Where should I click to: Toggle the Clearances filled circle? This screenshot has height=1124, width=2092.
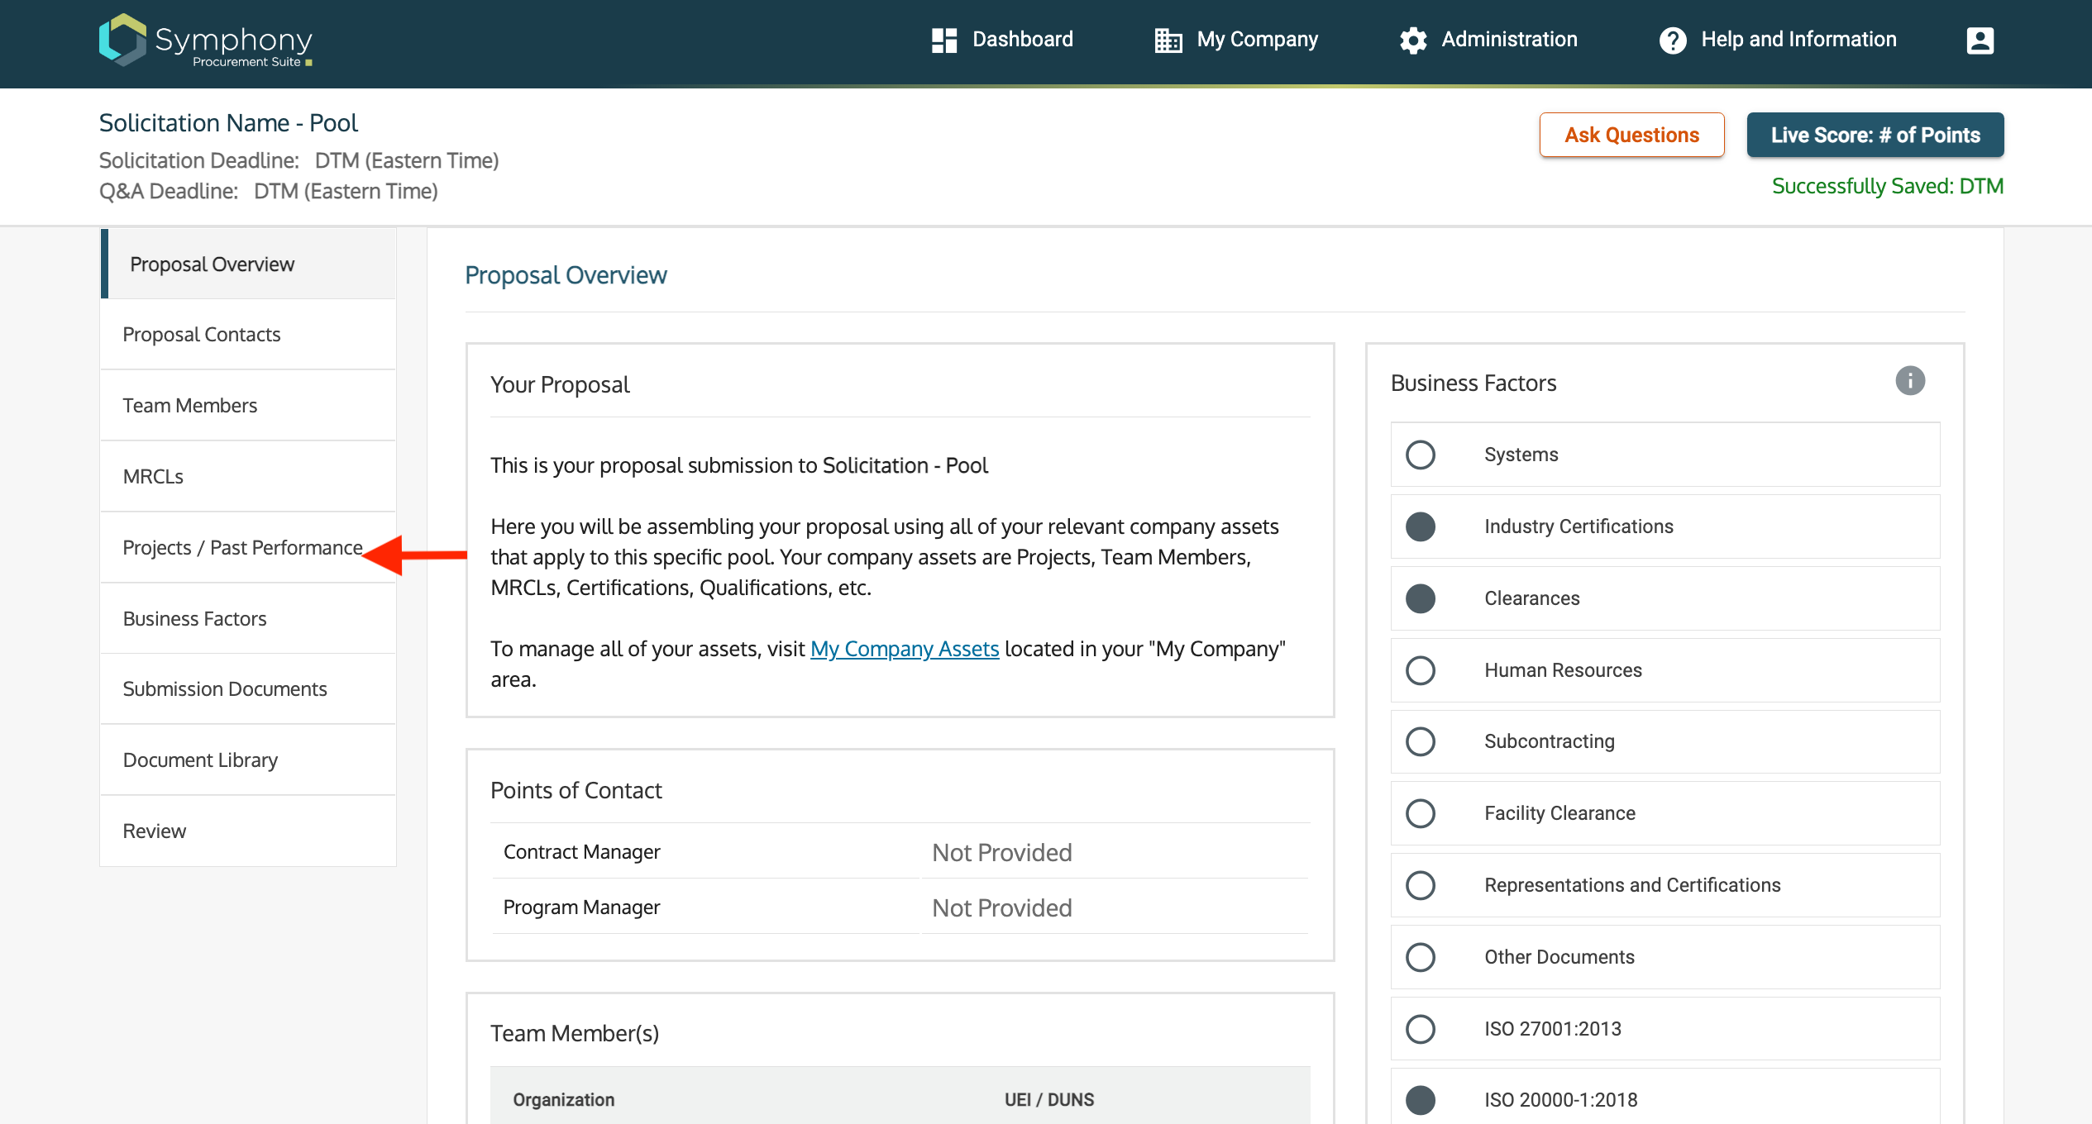[1420, 598]
